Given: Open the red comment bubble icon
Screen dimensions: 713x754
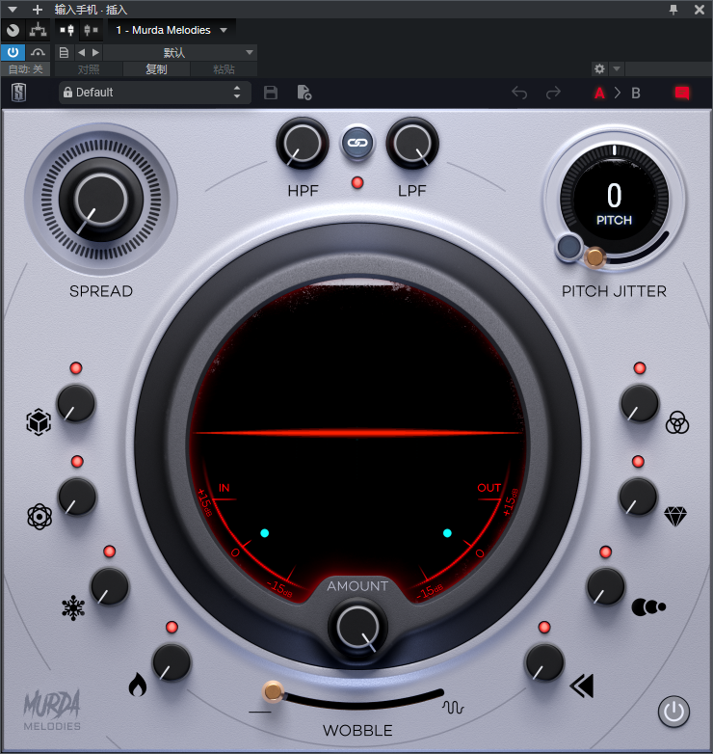Looking at the screenshot, I should pyautogui.click(x=682, y=93).
